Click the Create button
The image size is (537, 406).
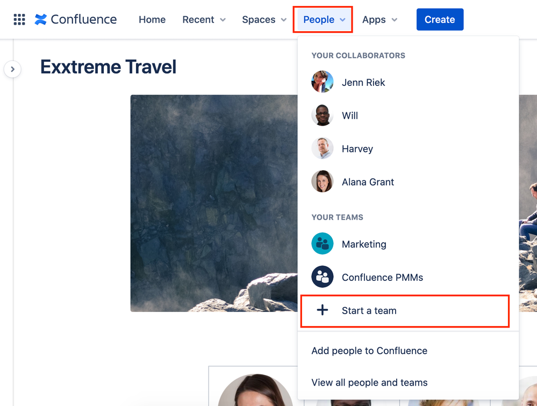440,19
